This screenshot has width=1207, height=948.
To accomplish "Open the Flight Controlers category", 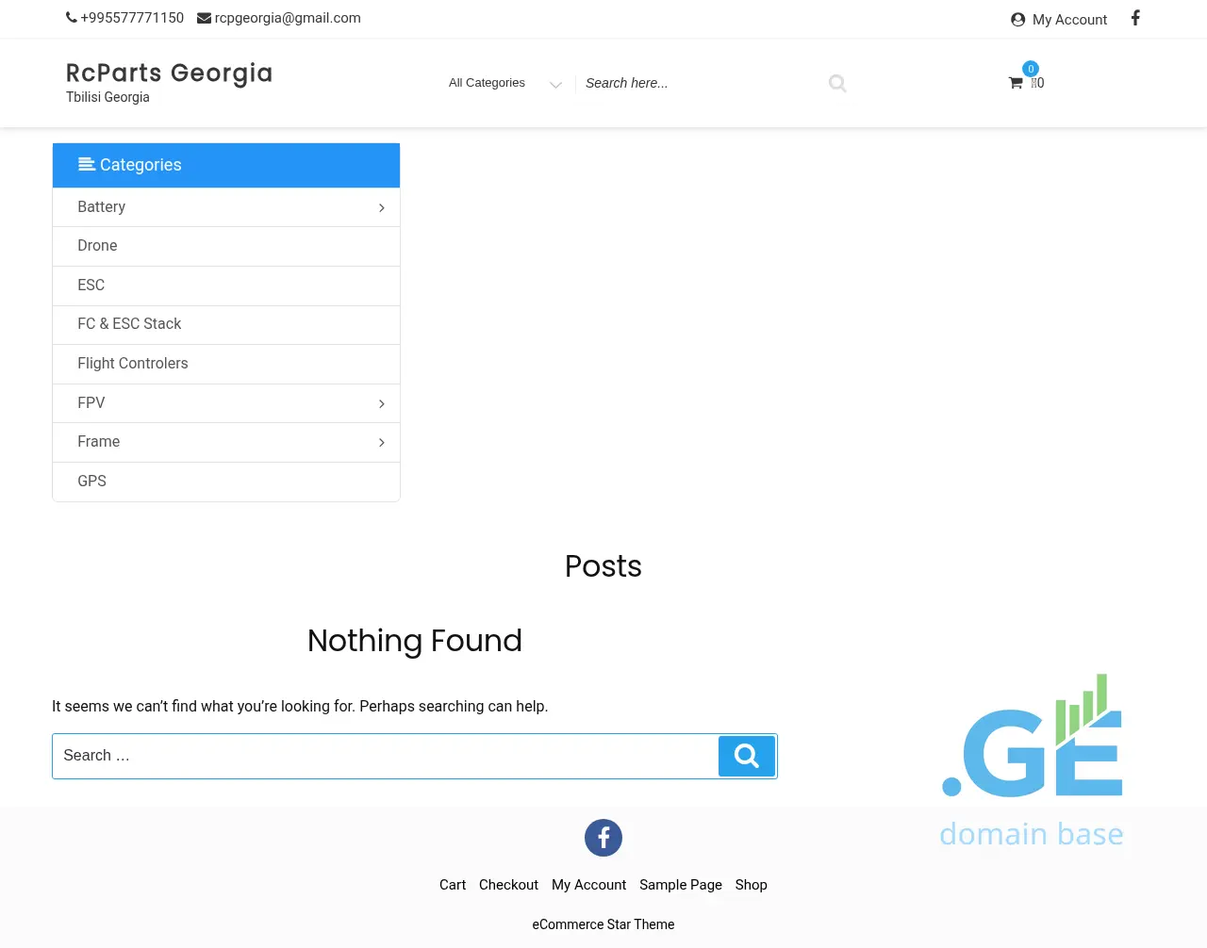I will pos(133,364).
